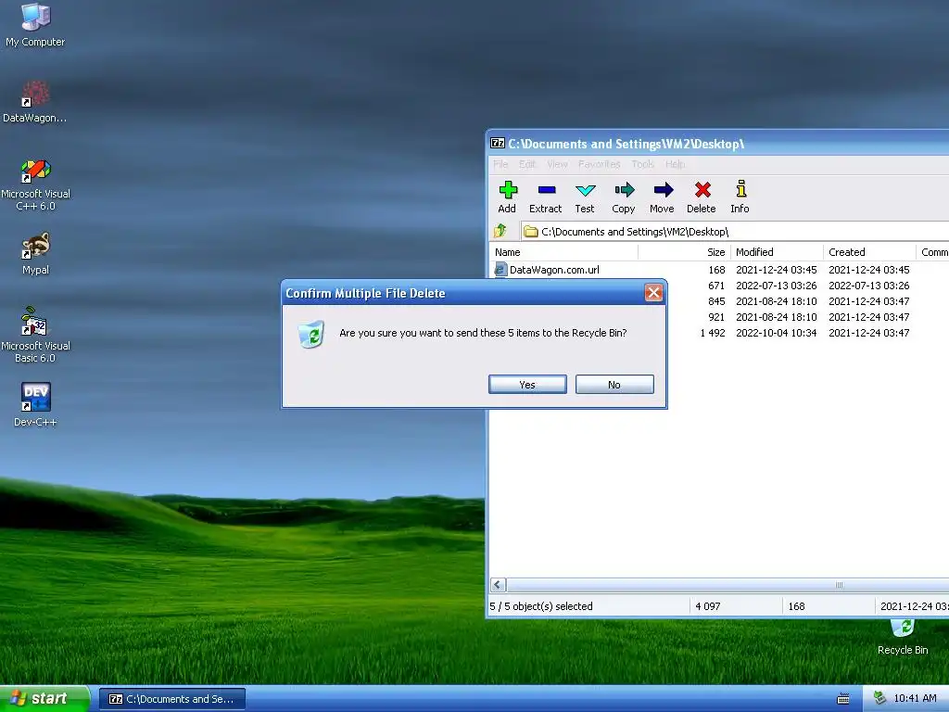Cancel deletion with the No button
This screenshot has width=949, height=712.
(614, 385)
